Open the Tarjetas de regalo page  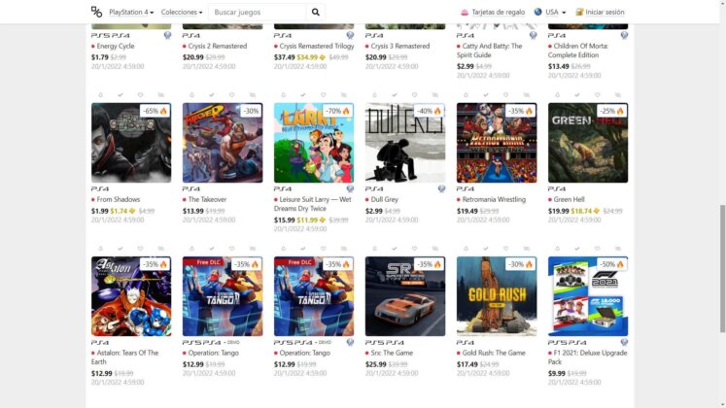coord(493,12)
